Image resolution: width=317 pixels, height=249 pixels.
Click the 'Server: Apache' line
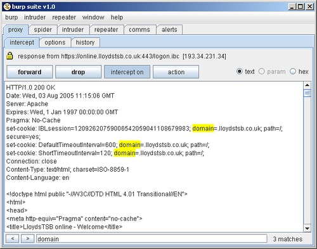point(27,104)
